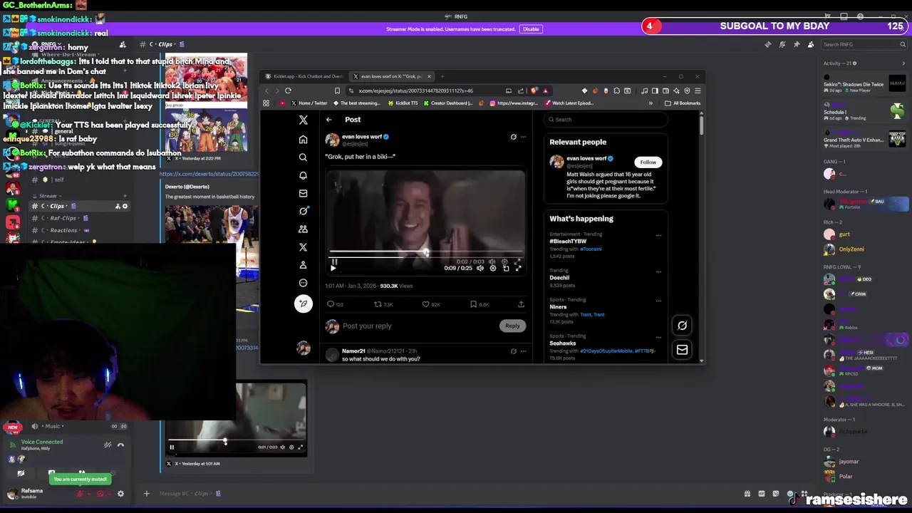912x513 pixels.
Task: Open Discord pinned messages
Action: pos(797,44)
